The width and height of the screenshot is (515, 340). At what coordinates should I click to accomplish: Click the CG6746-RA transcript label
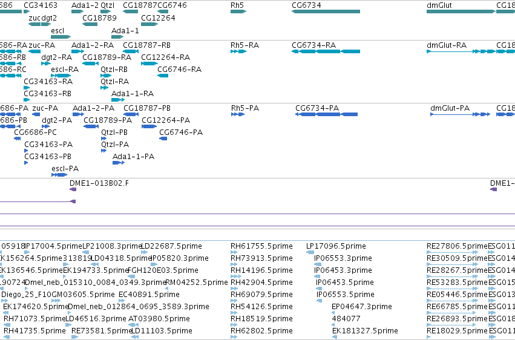179,69
